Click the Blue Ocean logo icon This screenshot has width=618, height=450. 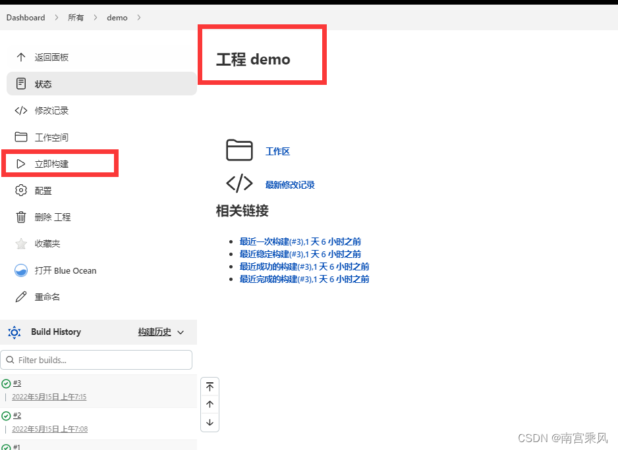click(x=21, y=270)
